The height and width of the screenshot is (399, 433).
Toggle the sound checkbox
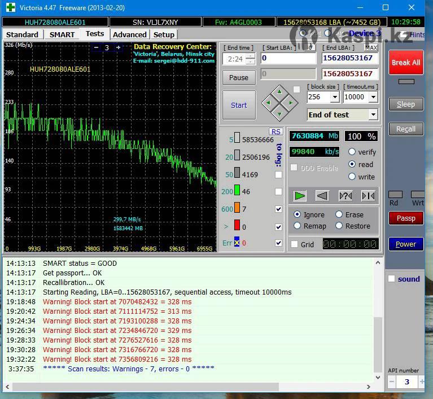pos(392,279)
